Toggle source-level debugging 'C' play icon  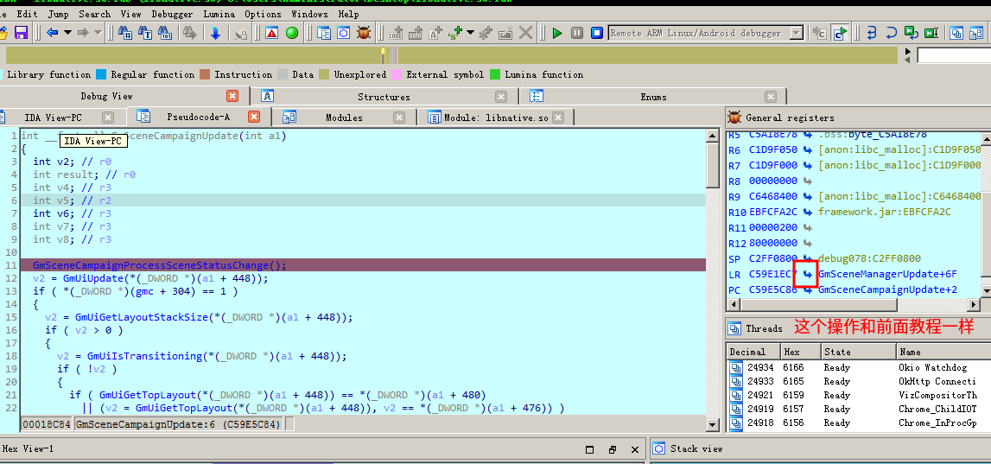840,33
